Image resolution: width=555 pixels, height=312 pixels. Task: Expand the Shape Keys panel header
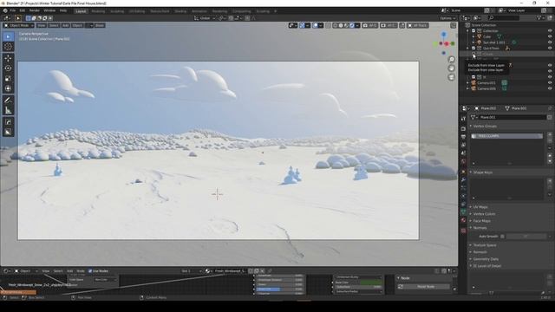pyautogui.click(x=483, y=172)
